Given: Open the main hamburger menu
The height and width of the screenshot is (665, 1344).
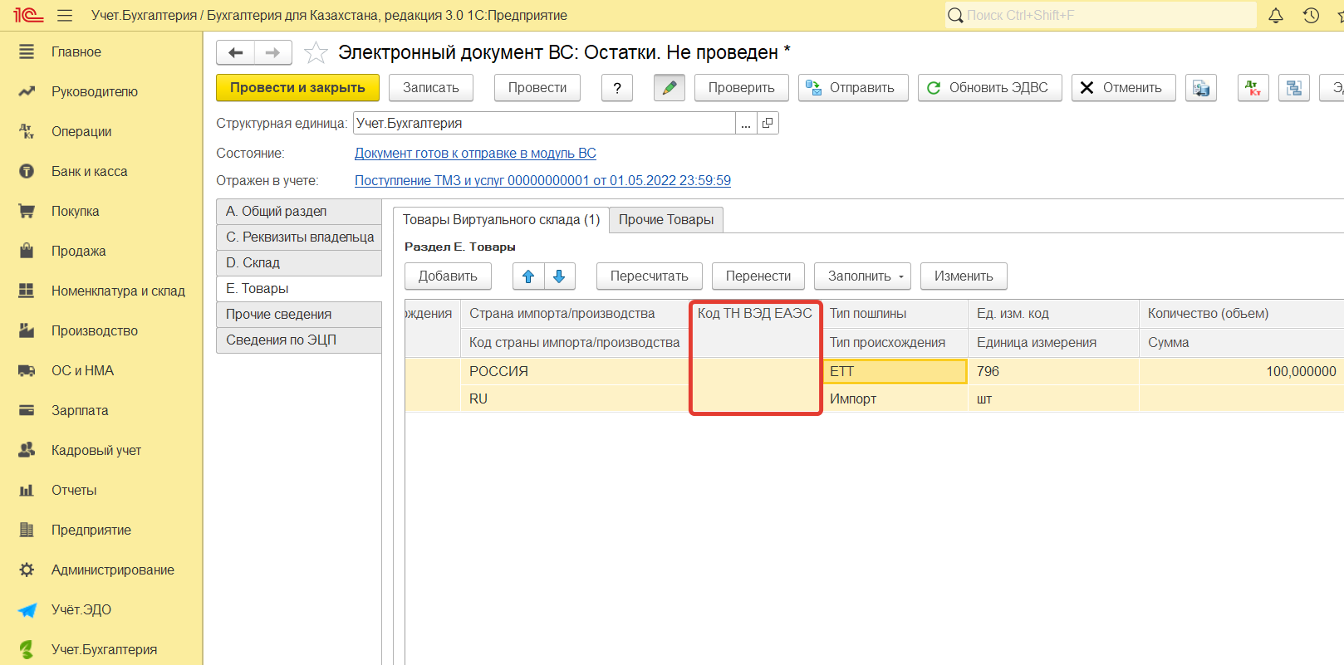Looking at the screenshot, I should [x=65, y=15].
